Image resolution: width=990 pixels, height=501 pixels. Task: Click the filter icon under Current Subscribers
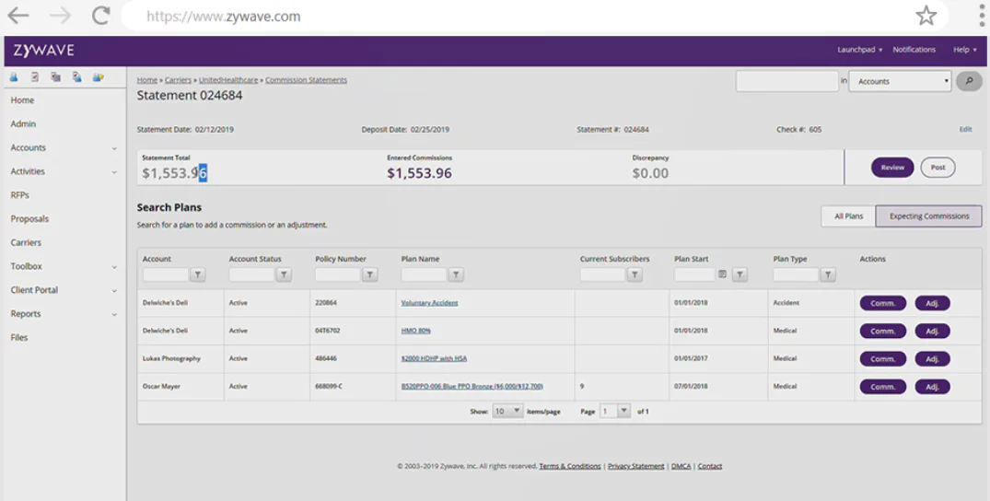pyautogui.click(x=635, y=274)
